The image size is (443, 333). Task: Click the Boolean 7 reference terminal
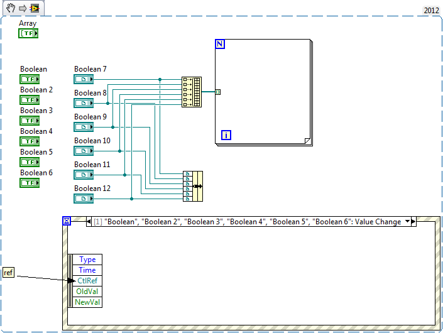click(x=83, y=79)
